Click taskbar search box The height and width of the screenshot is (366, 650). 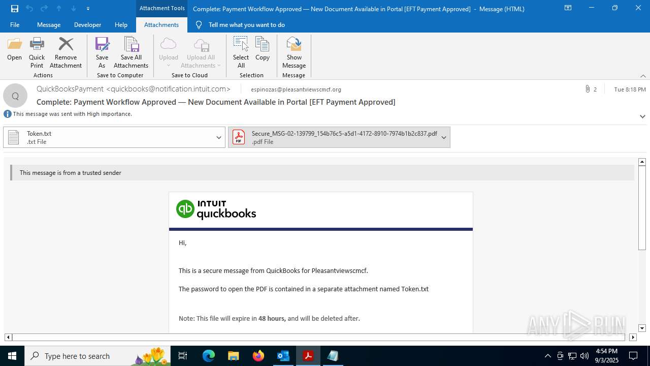[x=97, y=356]
